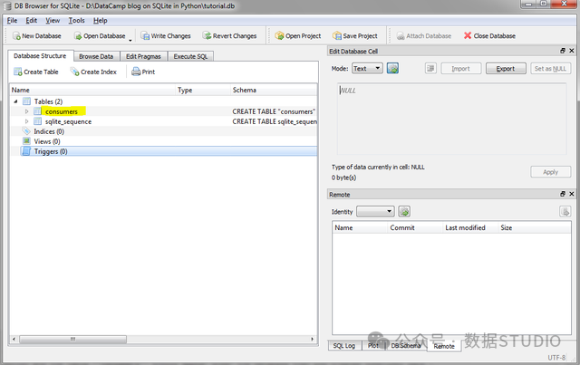Image resolution: width=580 pixels, height=365 pixels.
Task: Collapse the Tables (2) tree node
Action: 15,101
